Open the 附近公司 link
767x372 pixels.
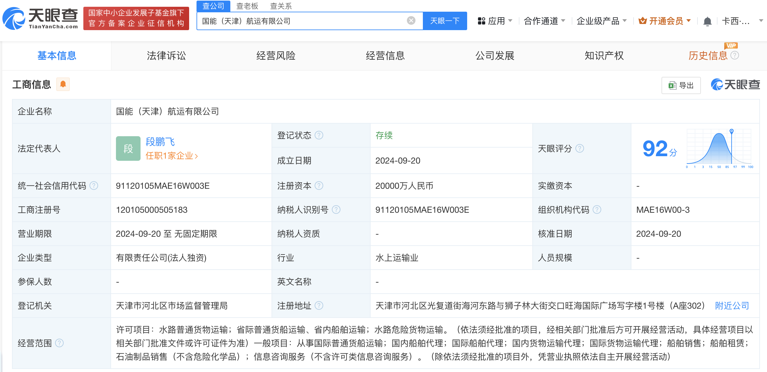732,306
